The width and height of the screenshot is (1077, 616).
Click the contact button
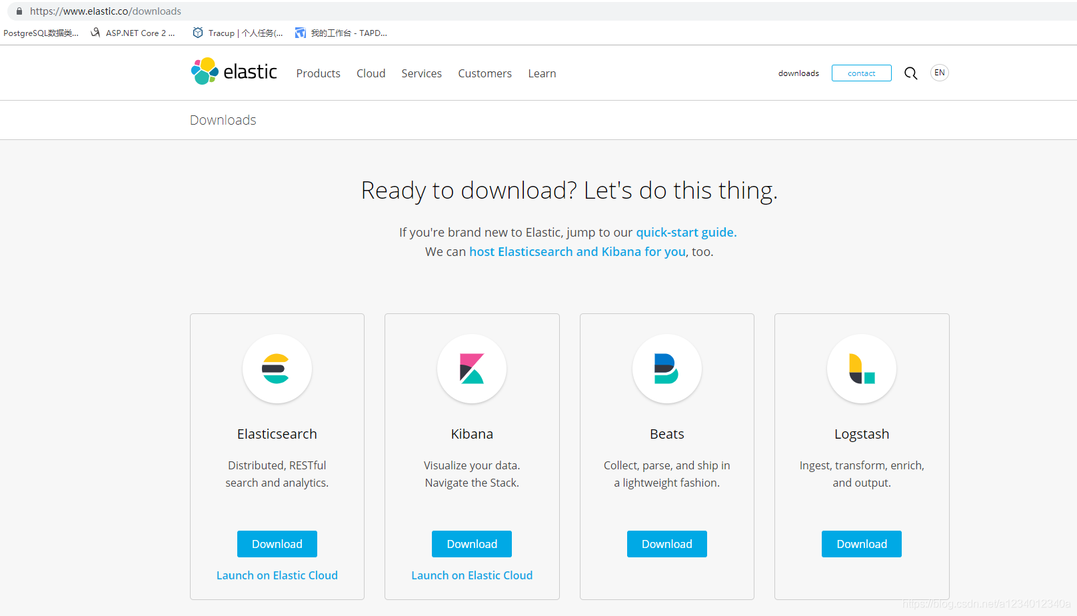(x=861, y=73)
